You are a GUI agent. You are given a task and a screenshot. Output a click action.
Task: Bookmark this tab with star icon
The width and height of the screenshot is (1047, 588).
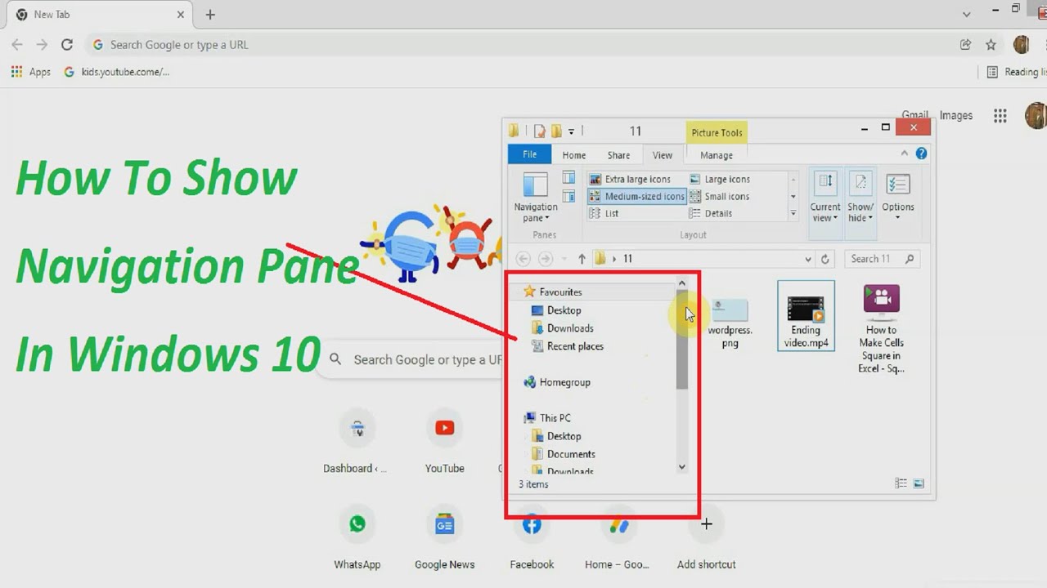(991, 45)
